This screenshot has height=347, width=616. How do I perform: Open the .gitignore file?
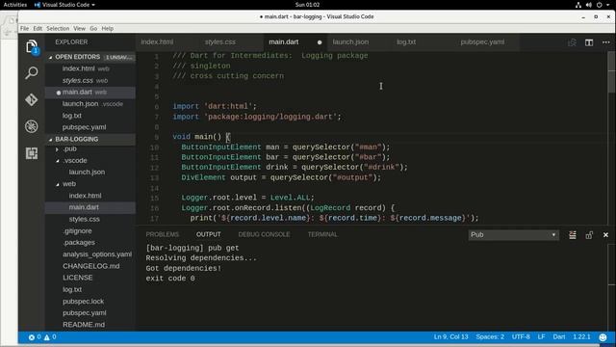coord(77,231)
